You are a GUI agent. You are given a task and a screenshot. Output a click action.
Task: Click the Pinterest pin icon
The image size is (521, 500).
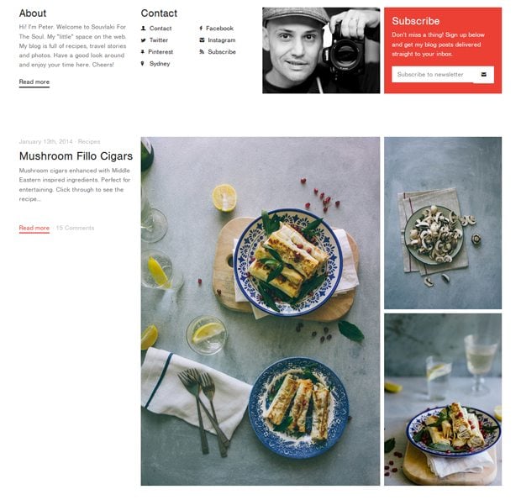tap(143, 52)
